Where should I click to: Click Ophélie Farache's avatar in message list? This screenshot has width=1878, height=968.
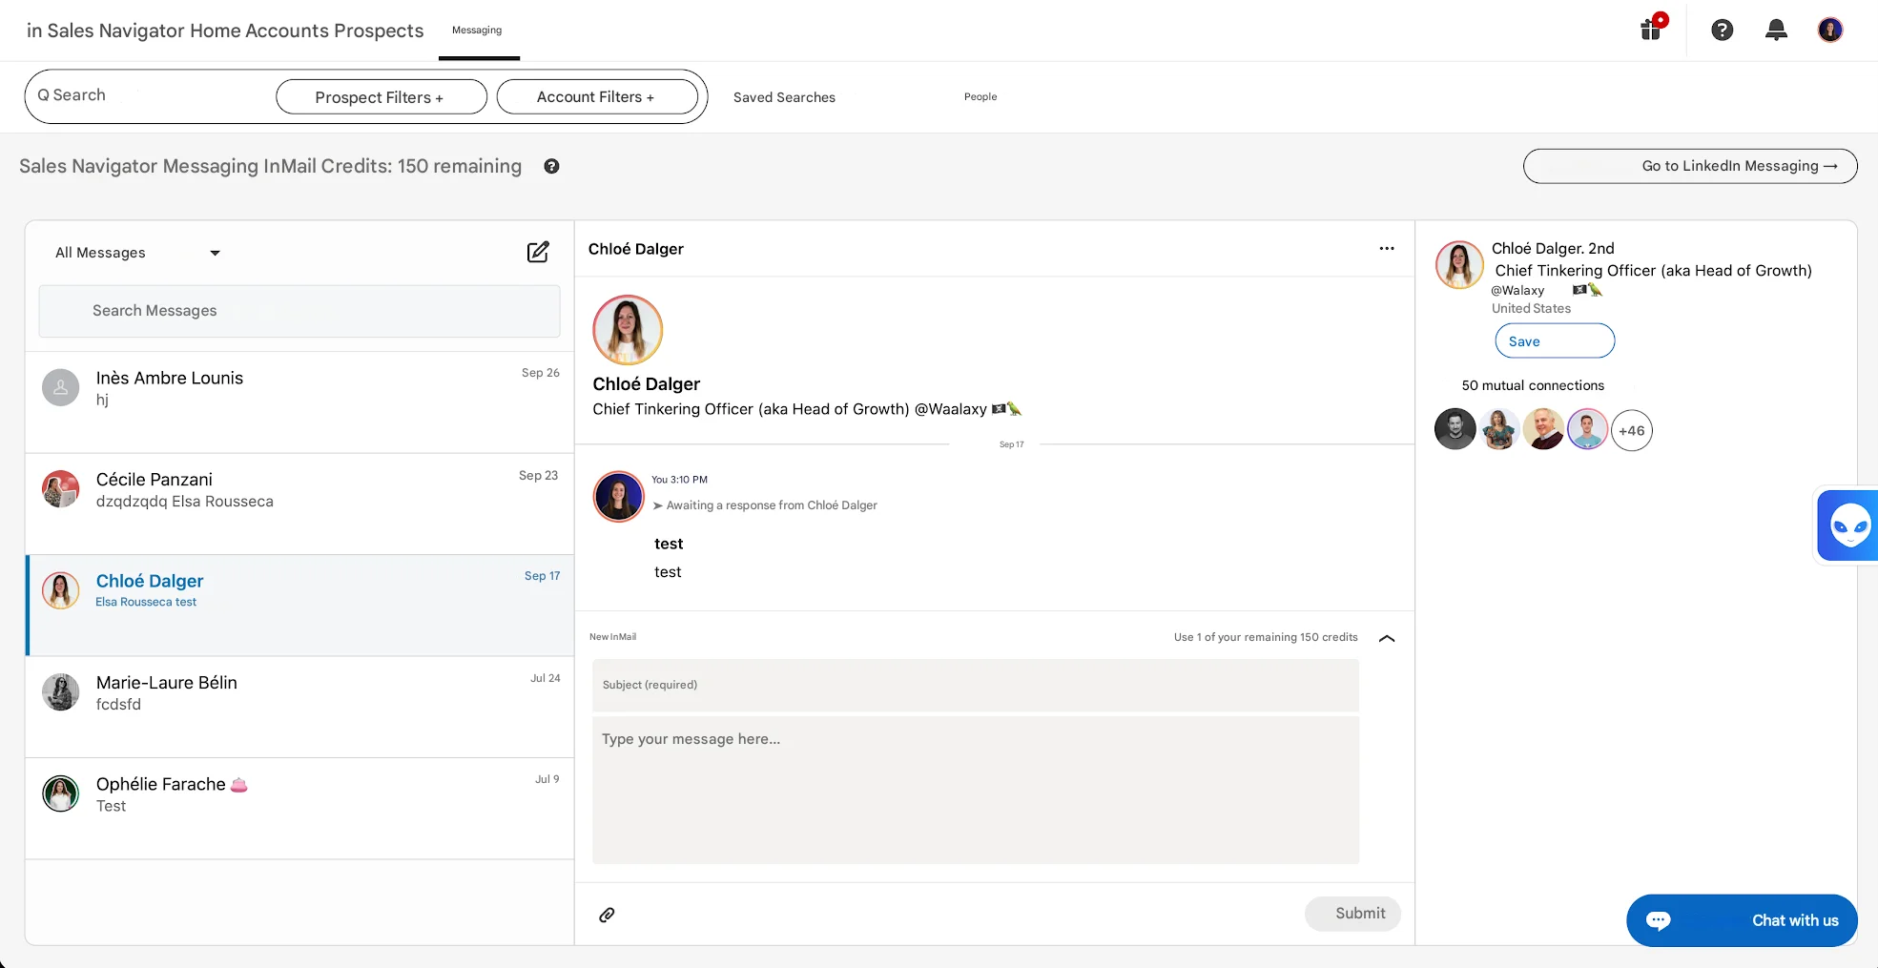tap(60, 793)
